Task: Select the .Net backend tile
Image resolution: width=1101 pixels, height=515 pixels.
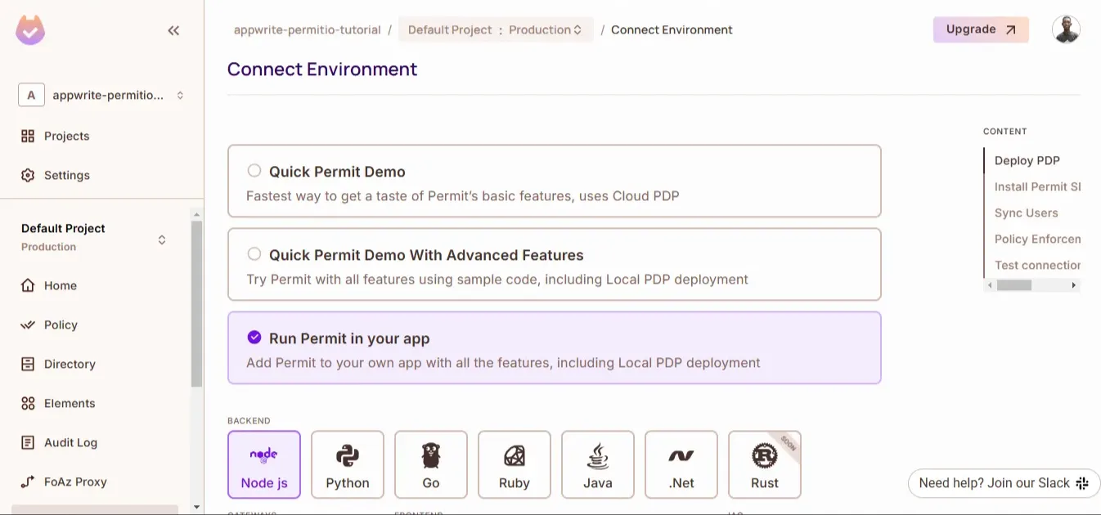Action: pos(681,464)
